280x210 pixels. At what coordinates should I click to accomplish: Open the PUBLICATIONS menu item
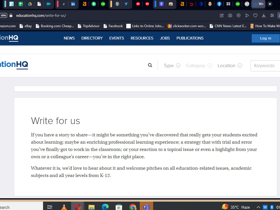pos(190,38)
